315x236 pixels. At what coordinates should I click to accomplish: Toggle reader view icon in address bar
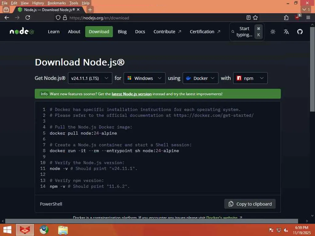point(249,18)
